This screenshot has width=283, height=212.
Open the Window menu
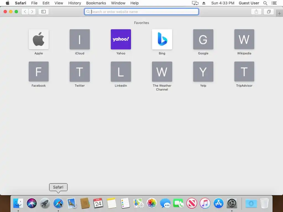[x=118, y=3]
